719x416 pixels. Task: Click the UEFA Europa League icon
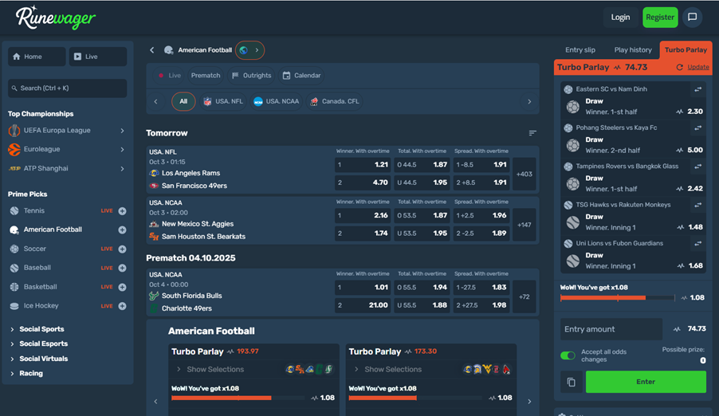(14, 131)
